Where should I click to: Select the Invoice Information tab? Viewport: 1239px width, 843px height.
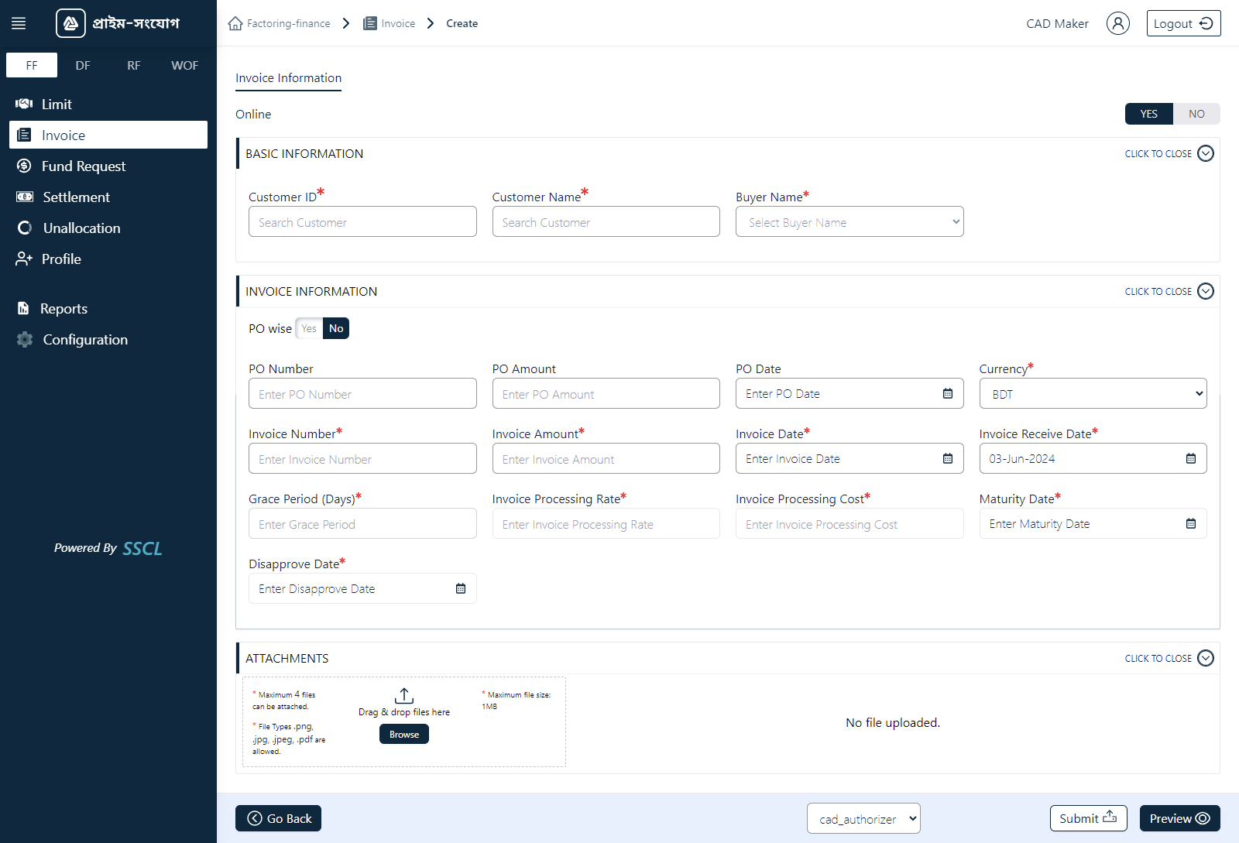point(288,78)
